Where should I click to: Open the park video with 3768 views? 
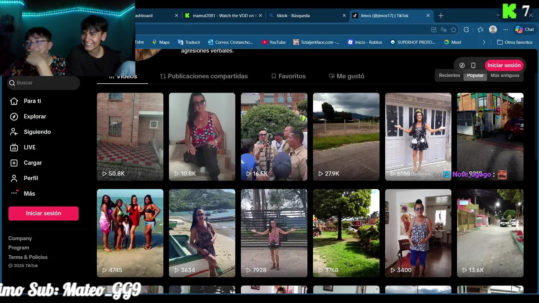tap(346, 233)
